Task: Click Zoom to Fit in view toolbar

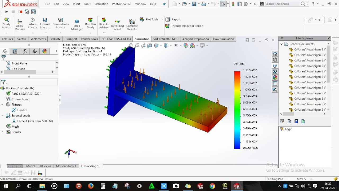Action: [x=131, y=46]
